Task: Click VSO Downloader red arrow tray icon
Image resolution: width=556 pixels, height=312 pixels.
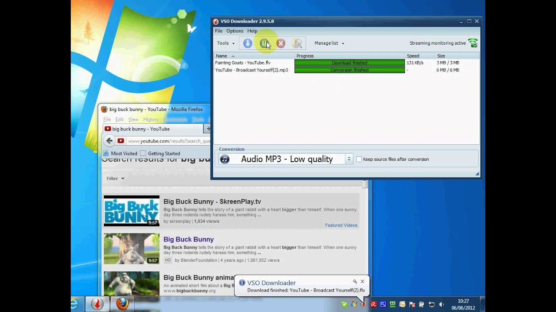Action: point(364,305)
